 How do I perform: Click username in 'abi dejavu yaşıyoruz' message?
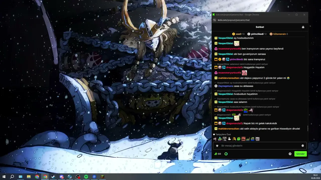pos(229,78)
